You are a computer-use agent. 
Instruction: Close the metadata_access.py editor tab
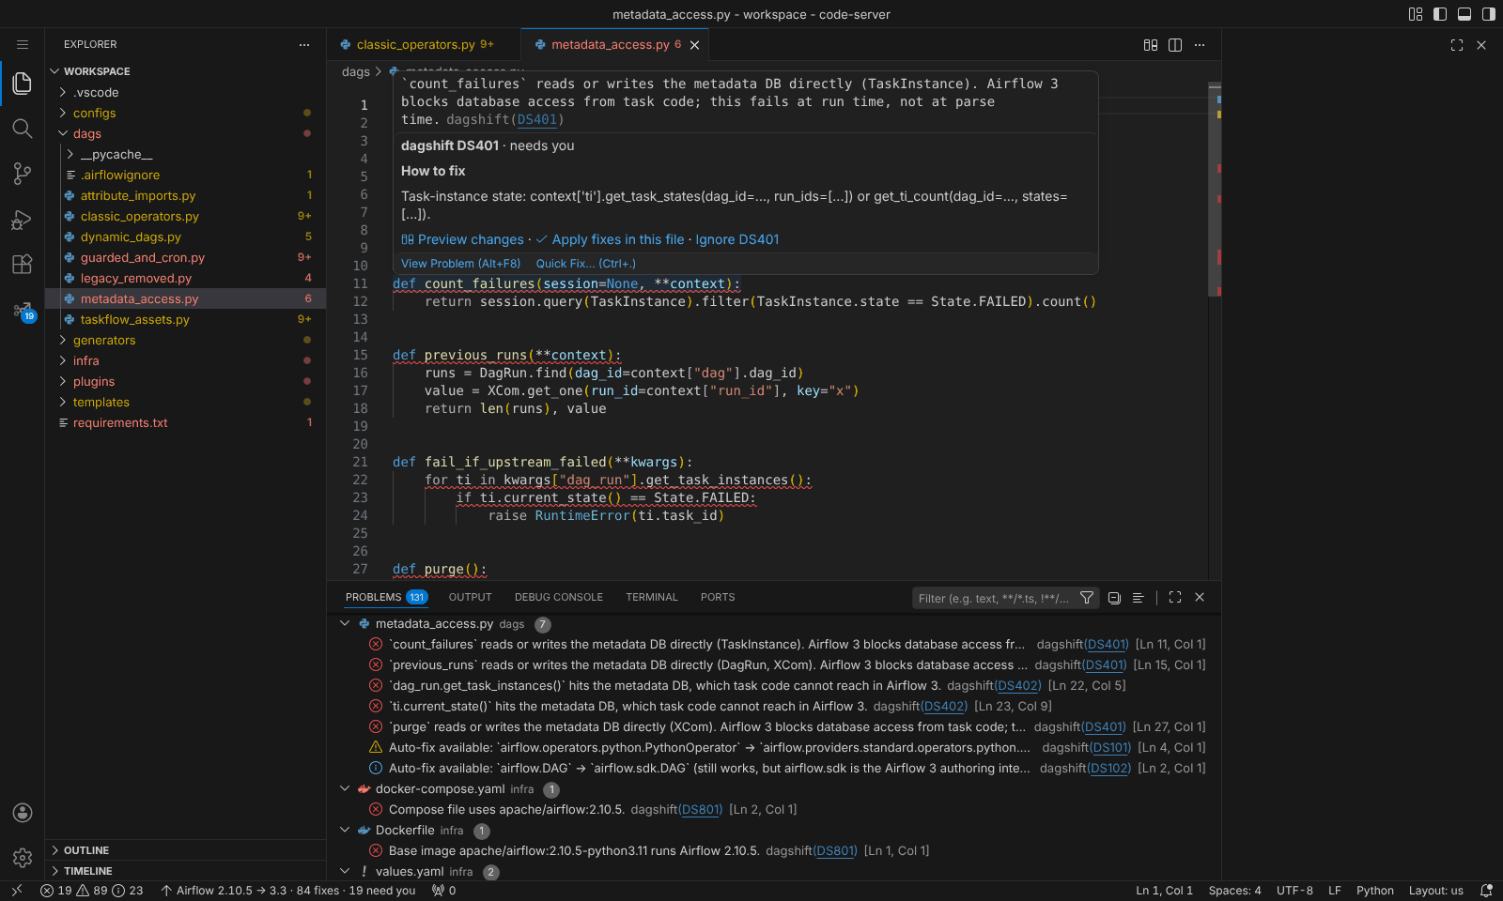pos(695,45)
